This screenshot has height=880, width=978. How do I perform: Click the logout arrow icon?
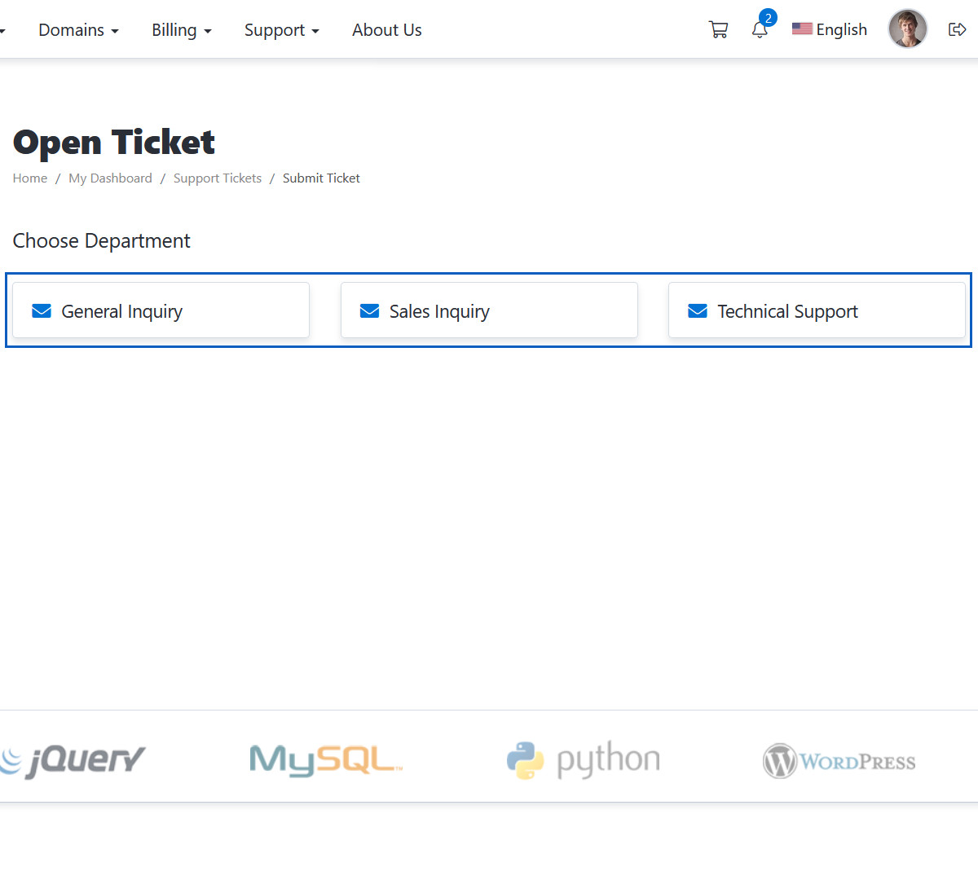[x=957, y=30]
